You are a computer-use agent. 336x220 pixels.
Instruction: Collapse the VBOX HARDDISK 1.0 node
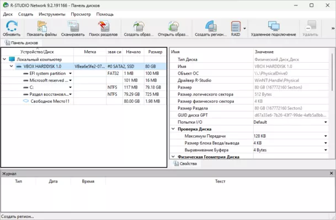[12, 66]
